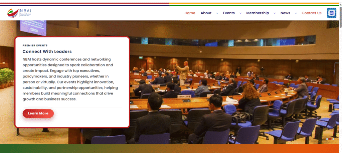Click the vertical page scrollbar thumb

click(340, 15)
